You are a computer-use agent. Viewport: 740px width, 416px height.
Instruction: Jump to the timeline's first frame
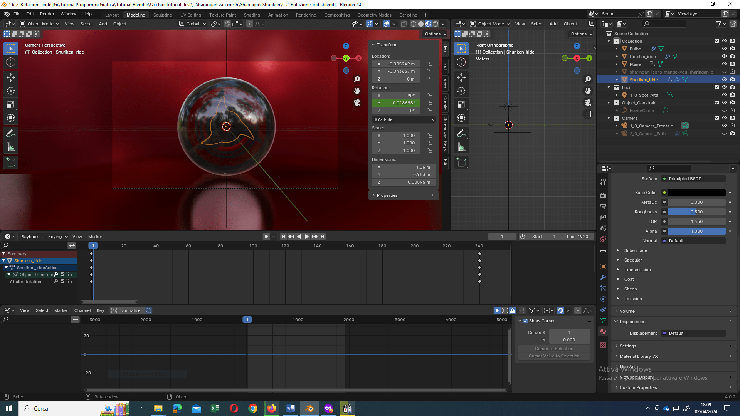coord(283,237)
